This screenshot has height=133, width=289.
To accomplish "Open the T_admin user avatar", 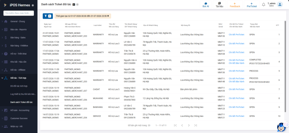I will [x=280, y=4].
